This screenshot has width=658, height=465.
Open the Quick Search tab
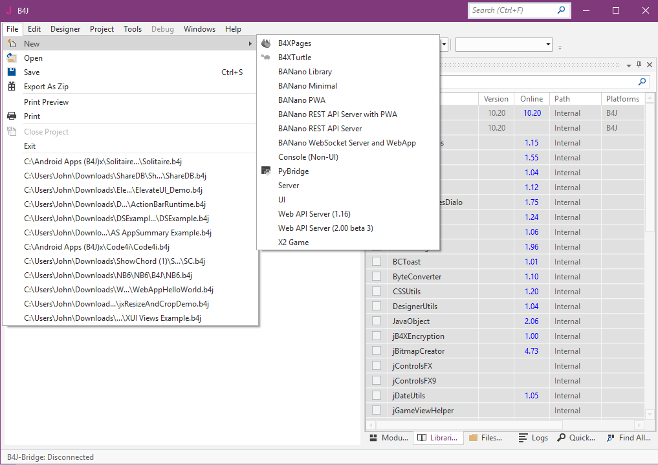[576, 438]
